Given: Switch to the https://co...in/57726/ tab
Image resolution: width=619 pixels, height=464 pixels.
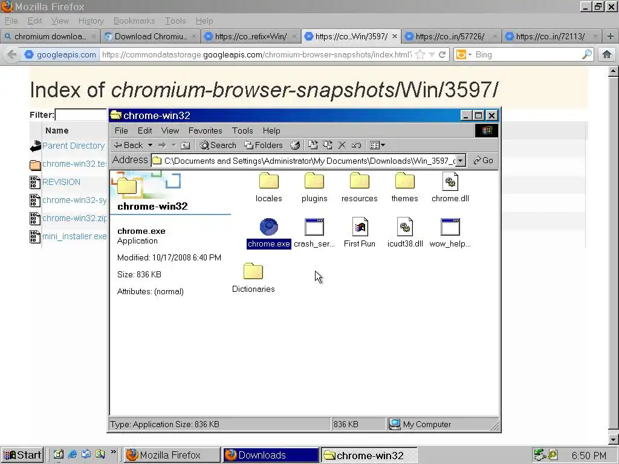Looking at the screenshot, I should pyautogui.click(x=451, y=36).
